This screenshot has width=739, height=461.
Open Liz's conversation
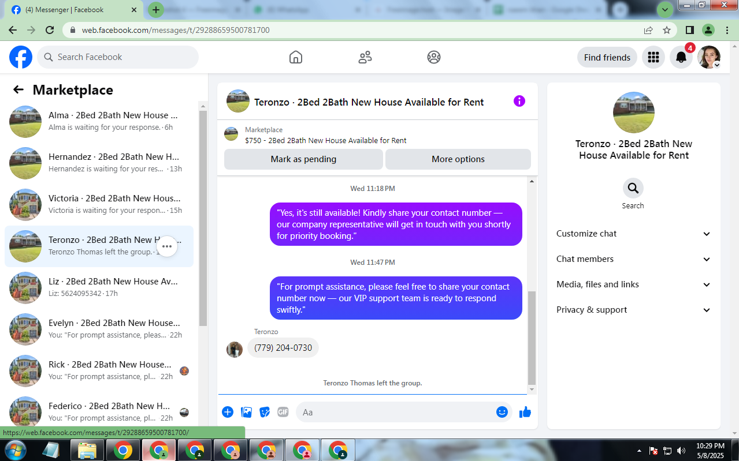99,287
